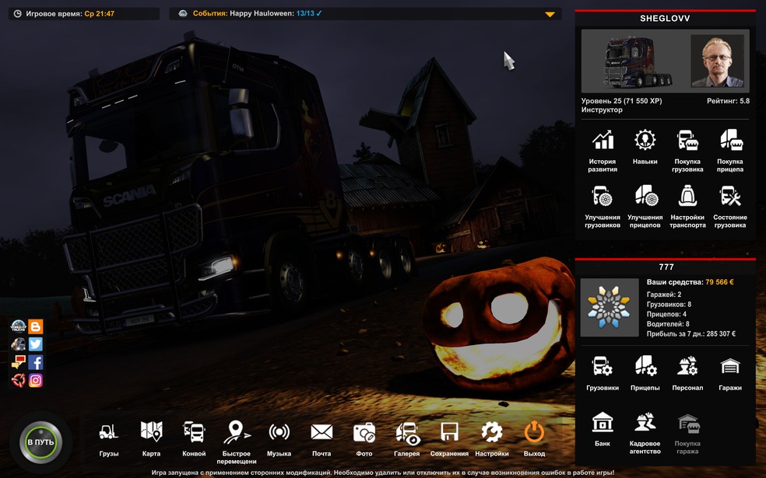Open Навыки skills screen
The width and height of the screenshot is (766, 478).
pos(645,141)
